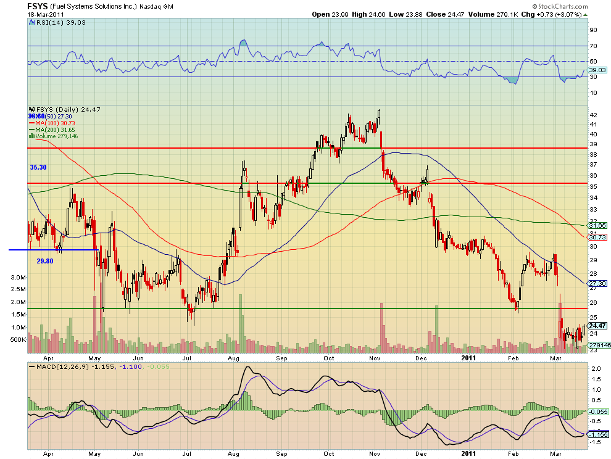Click the FSYS ticker symbol title

[38, 6]
